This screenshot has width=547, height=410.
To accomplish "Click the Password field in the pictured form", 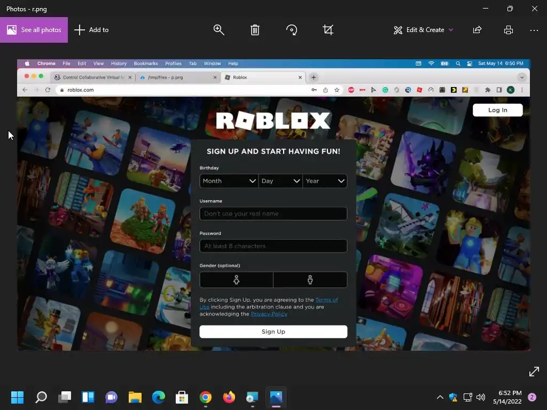I will [273, 246].
